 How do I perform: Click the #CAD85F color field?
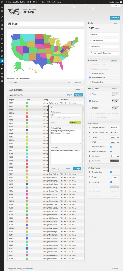pyautogui.click(x=75, y=123)
